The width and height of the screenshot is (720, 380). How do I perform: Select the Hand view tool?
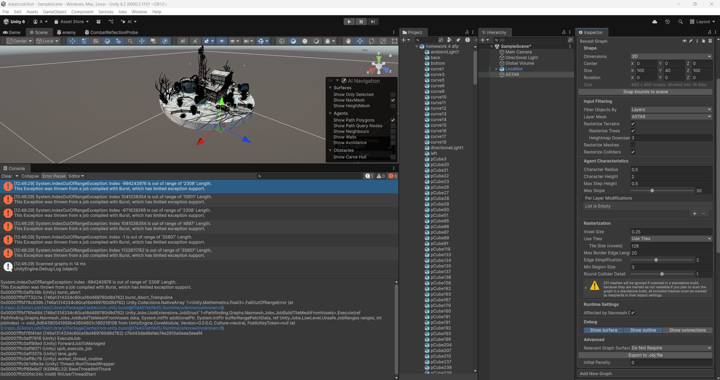pos(348,41)
